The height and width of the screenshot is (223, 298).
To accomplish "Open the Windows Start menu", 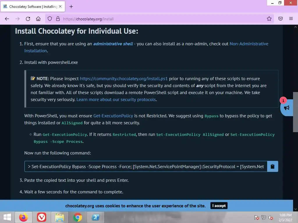I will point(7,217).
